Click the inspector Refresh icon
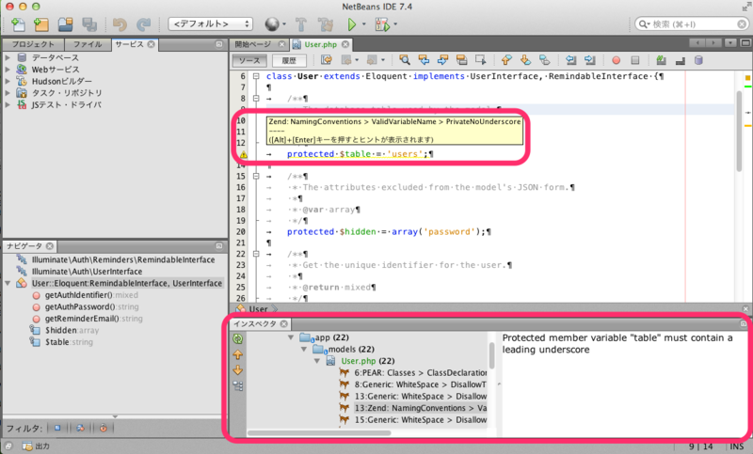This screenshot has width=753, height=454. (238, 339)
